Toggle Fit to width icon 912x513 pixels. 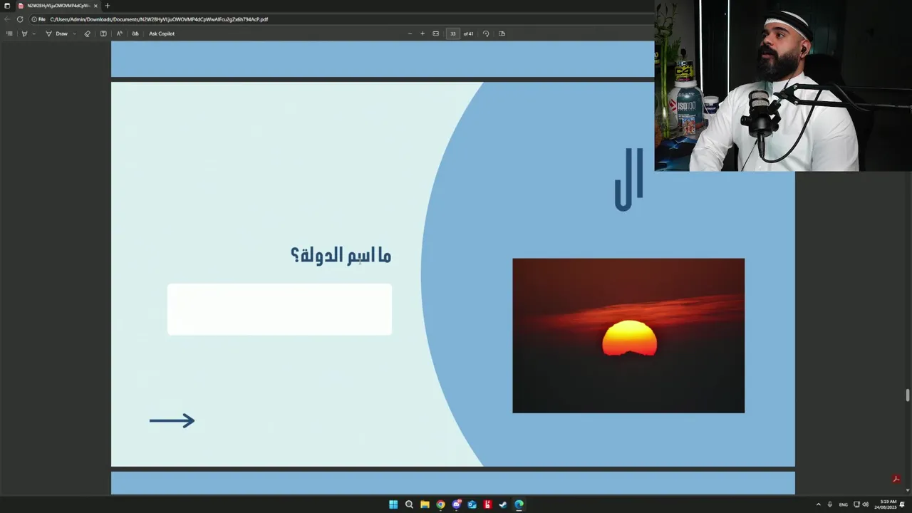[x=436, y=33]
